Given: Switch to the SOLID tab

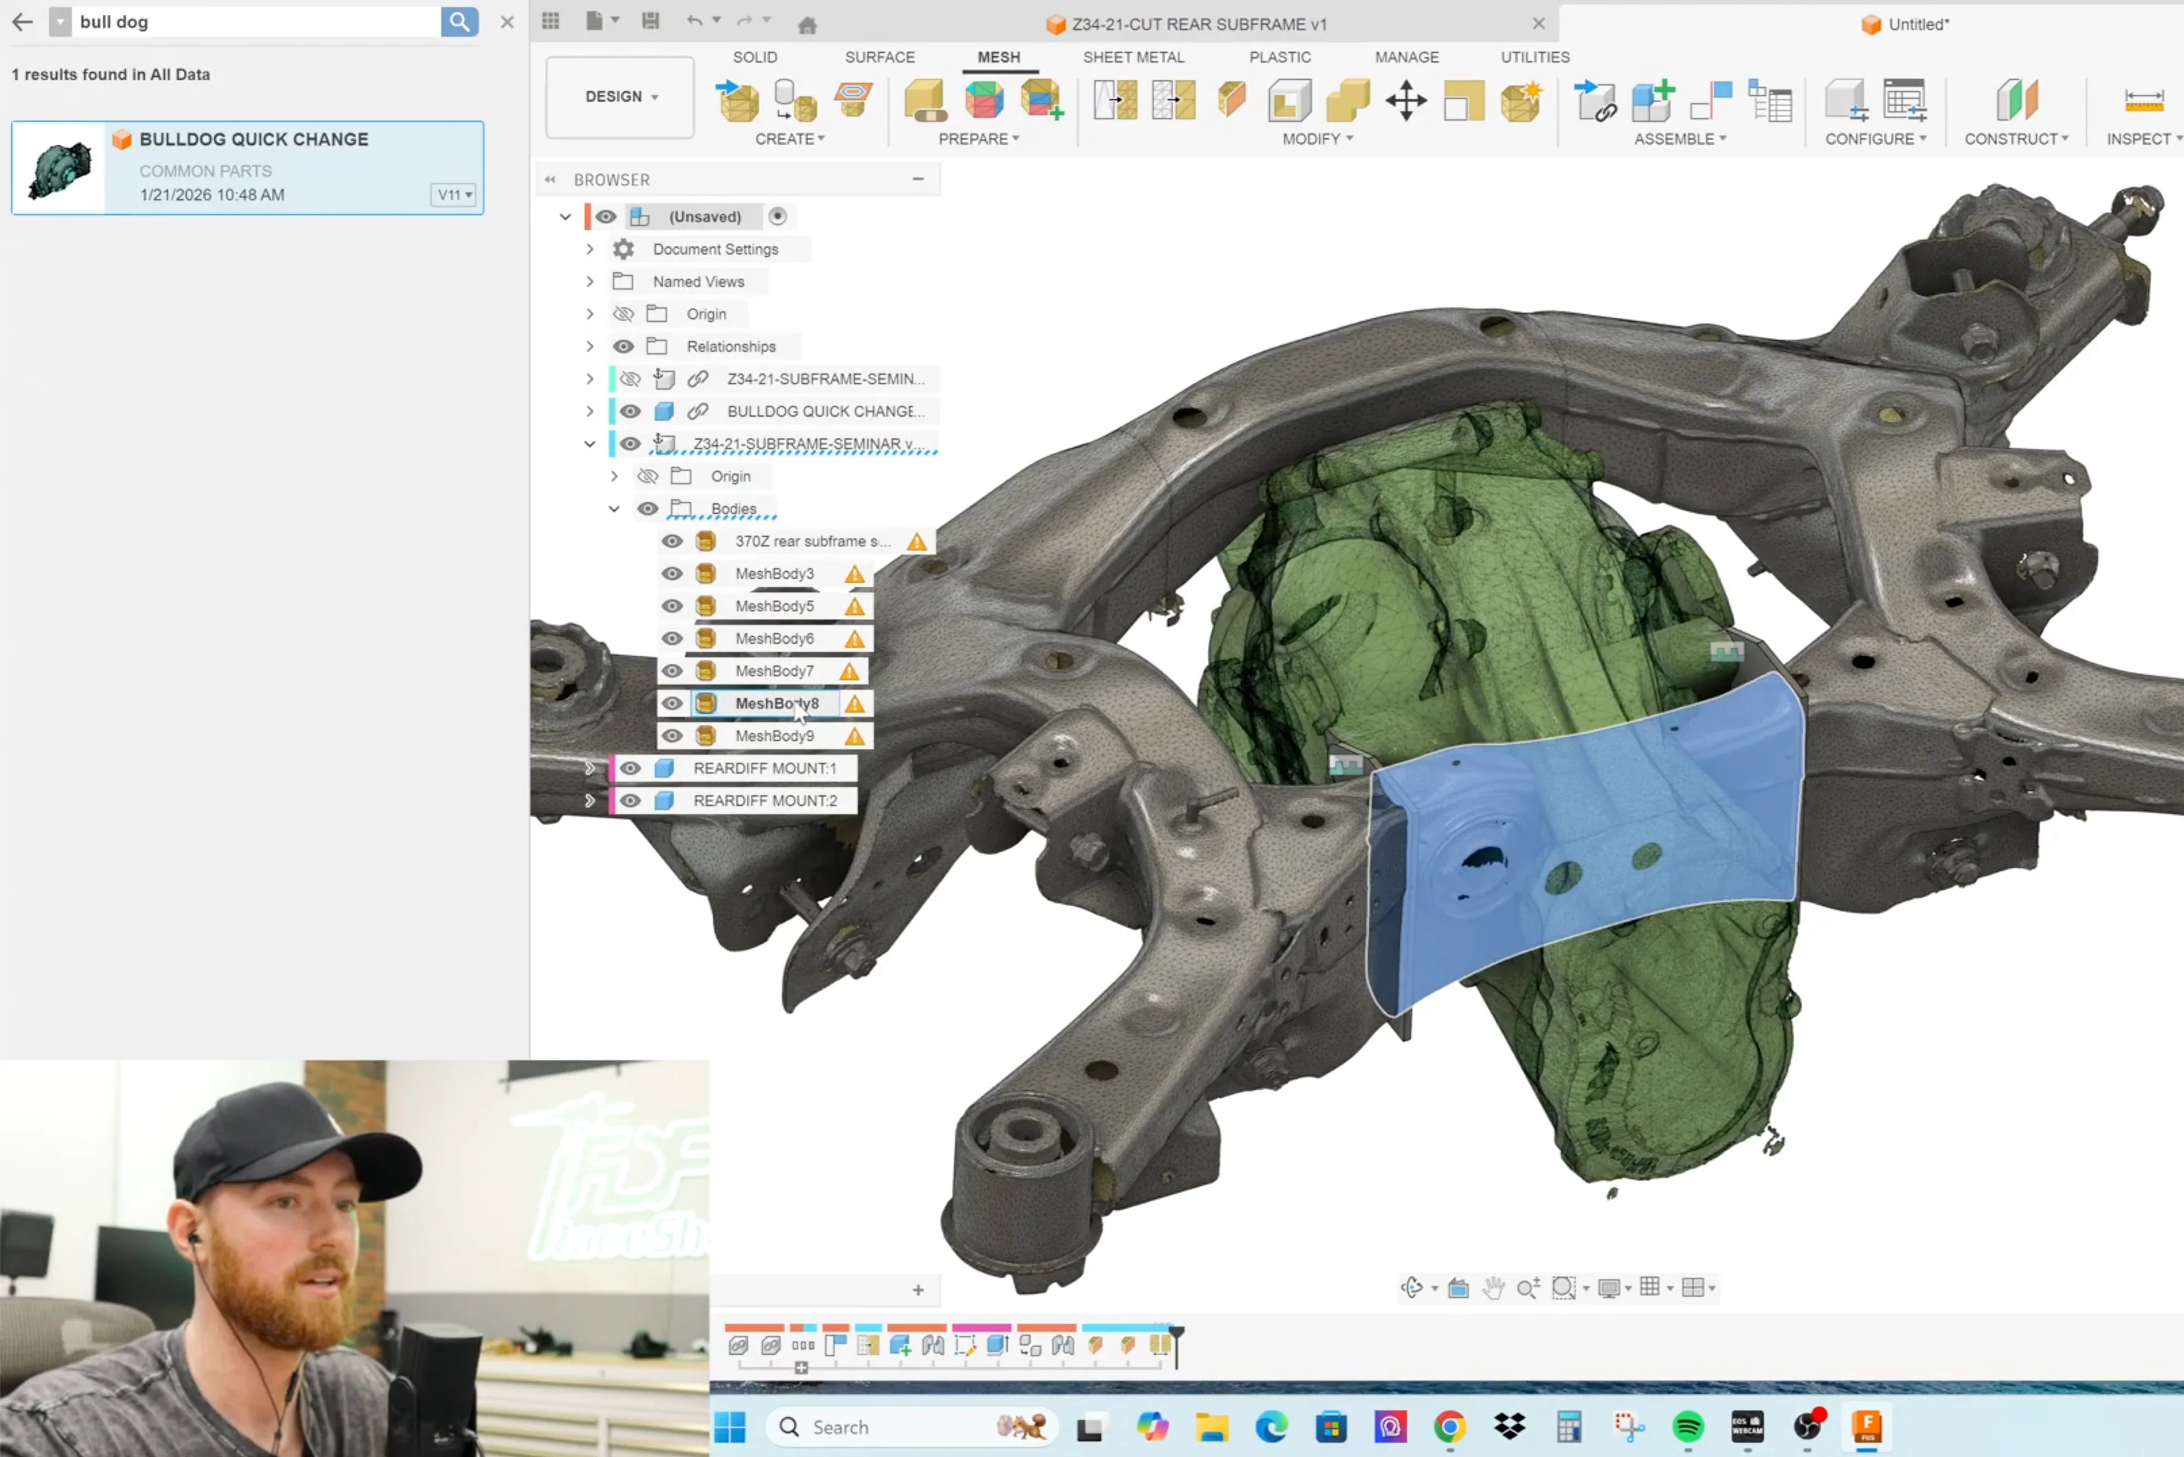Looking at the screenshot, I should 754,57.
